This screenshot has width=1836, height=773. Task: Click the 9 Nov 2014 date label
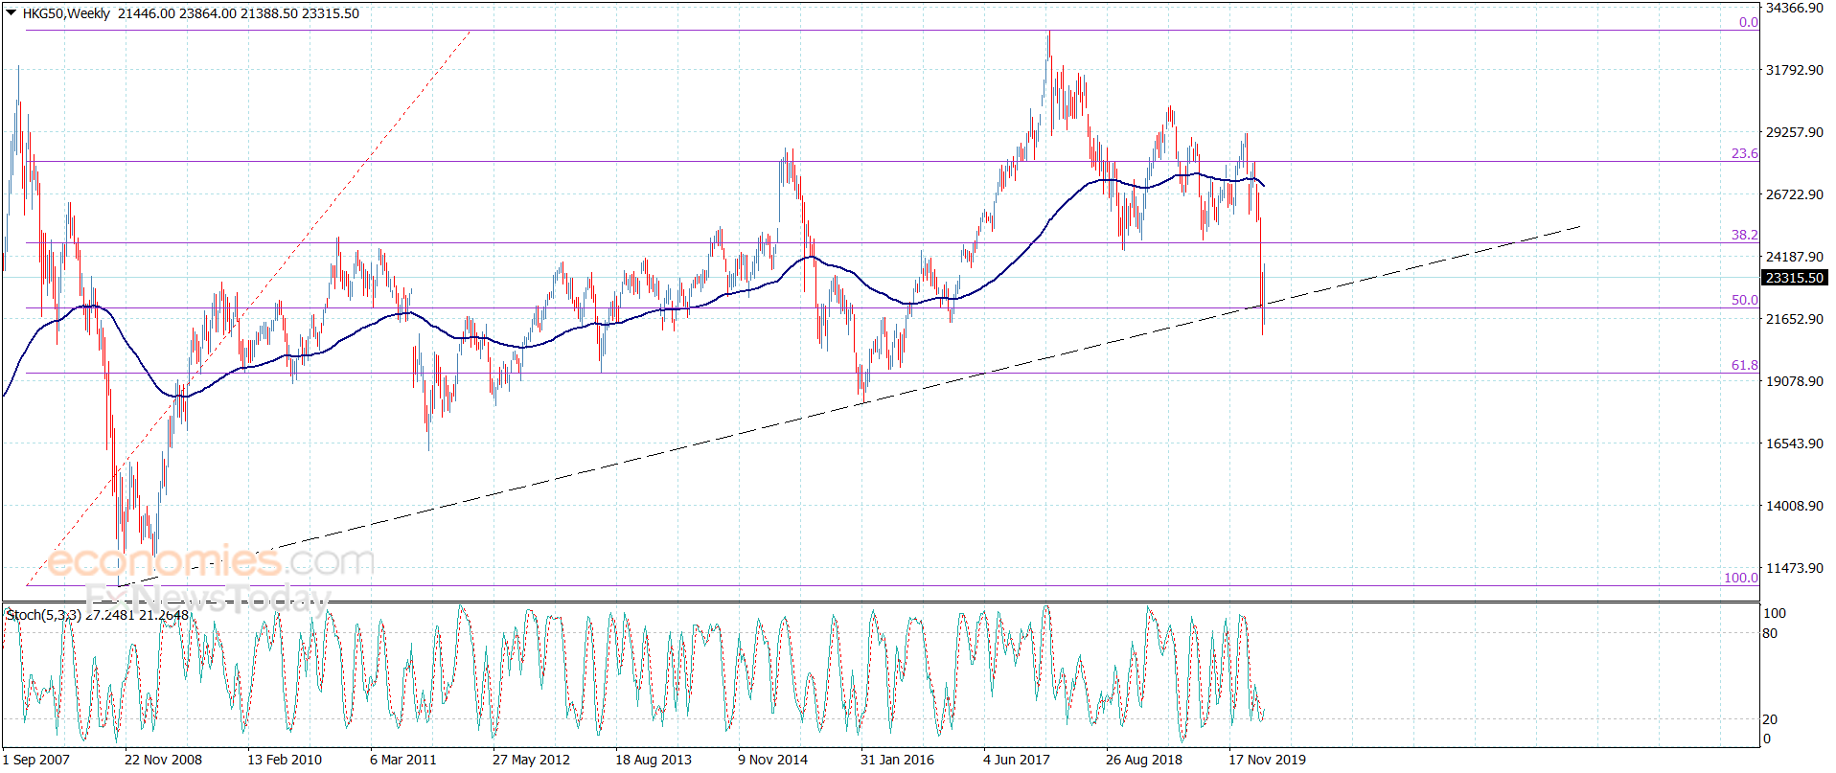772,760
